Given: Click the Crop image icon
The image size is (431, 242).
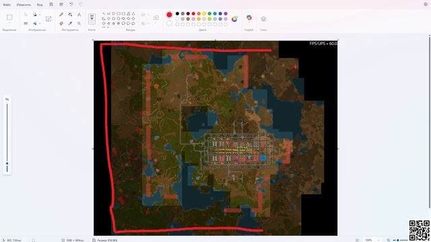Looking at the screenshot, I should (26, 15).
